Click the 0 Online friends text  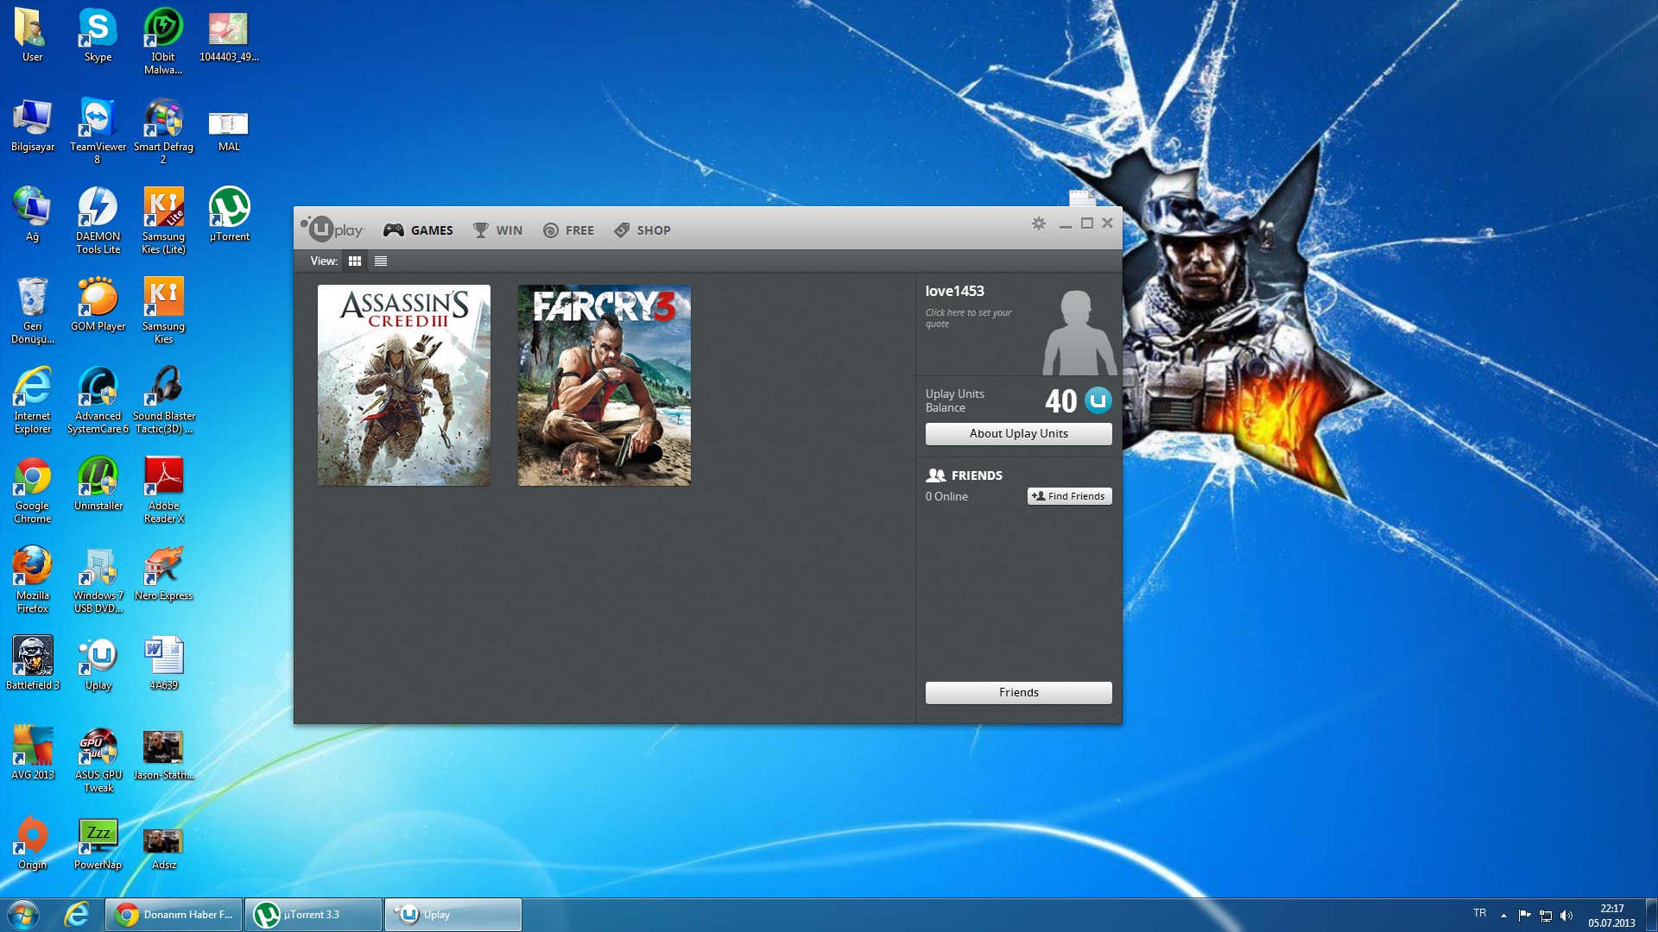pos(946,497)
